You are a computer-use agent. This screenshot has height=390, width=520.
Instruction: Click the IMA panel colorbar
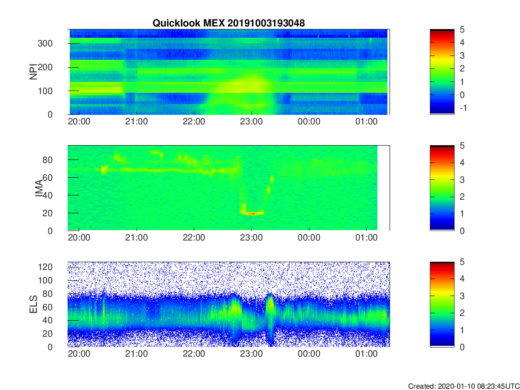[x=442, y=188]
